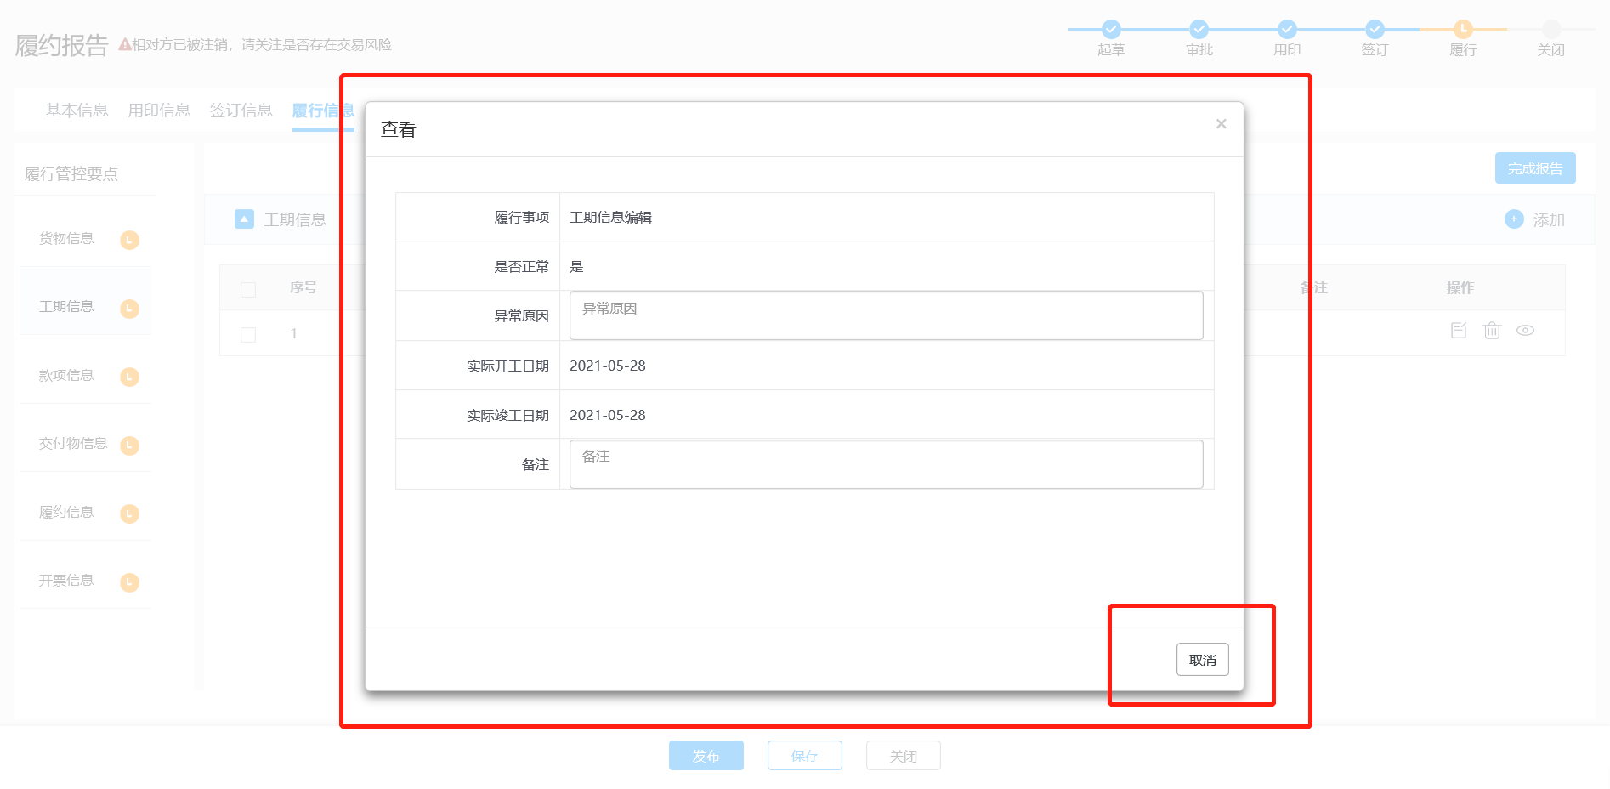This screenshot has width=1610, height=789.
Task: Click the 发布 button at bottom
Action: [706, 756]
